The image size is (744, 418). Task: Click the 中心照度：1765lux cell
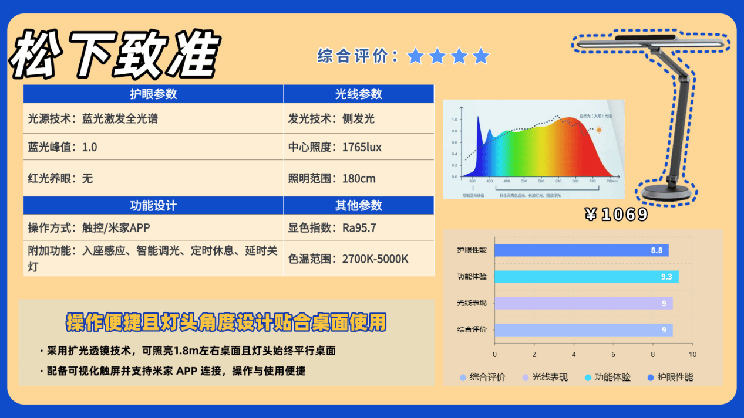(x=358, y=147)
